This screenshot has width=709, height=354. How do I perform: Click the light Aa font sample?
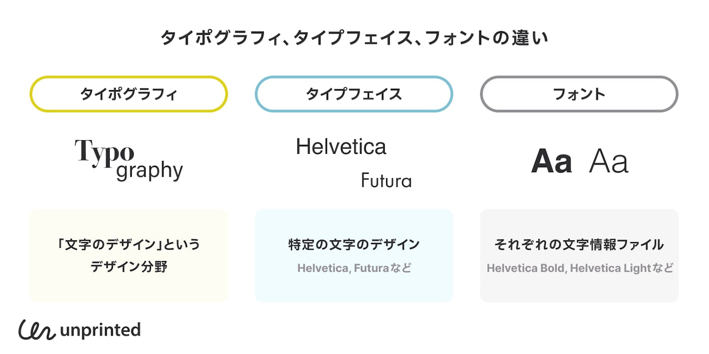609,161
